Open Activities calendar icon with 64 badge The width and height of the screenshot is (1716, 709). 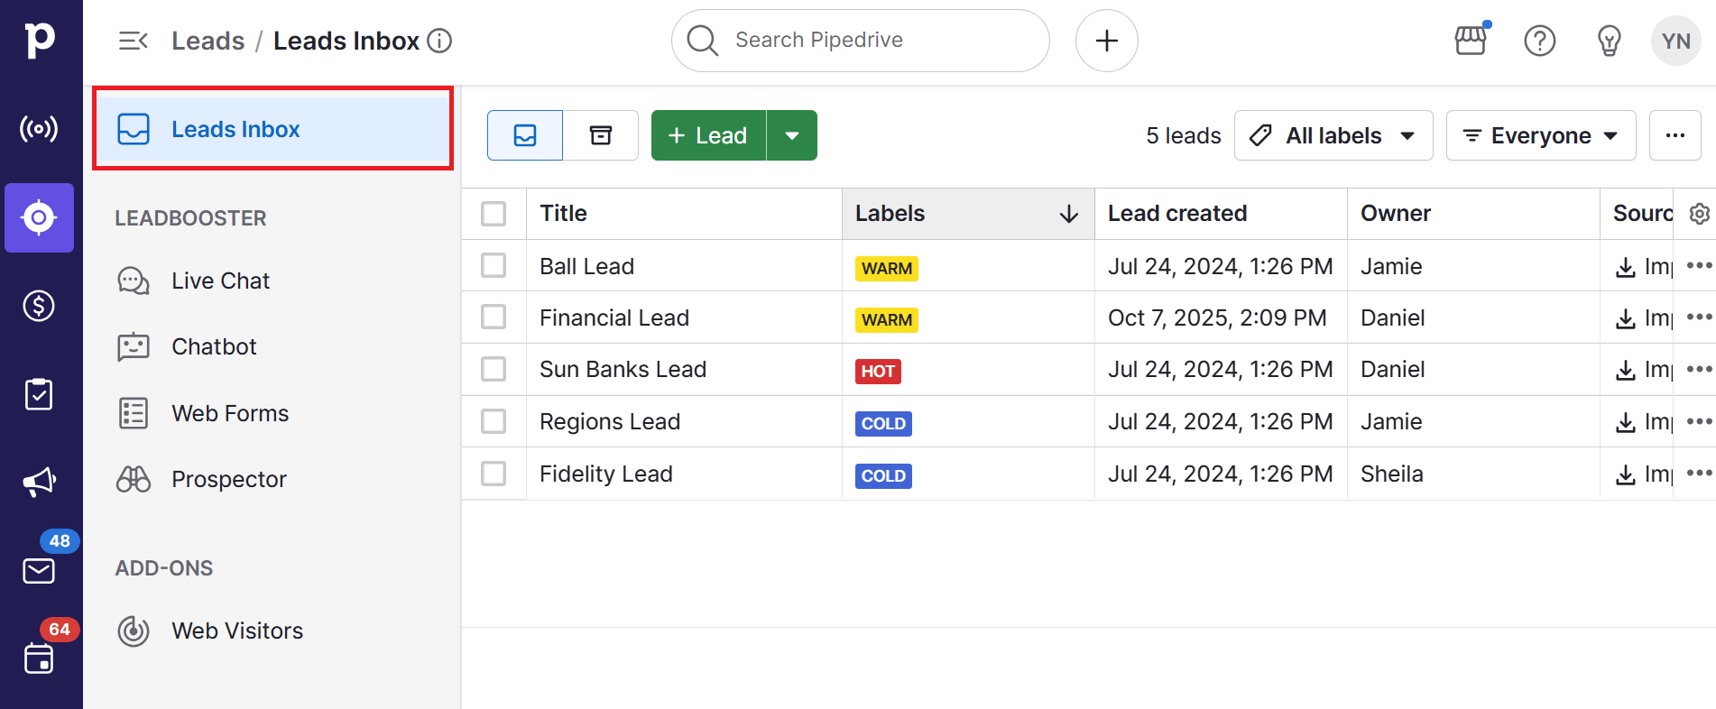click(x=39, y=658)
